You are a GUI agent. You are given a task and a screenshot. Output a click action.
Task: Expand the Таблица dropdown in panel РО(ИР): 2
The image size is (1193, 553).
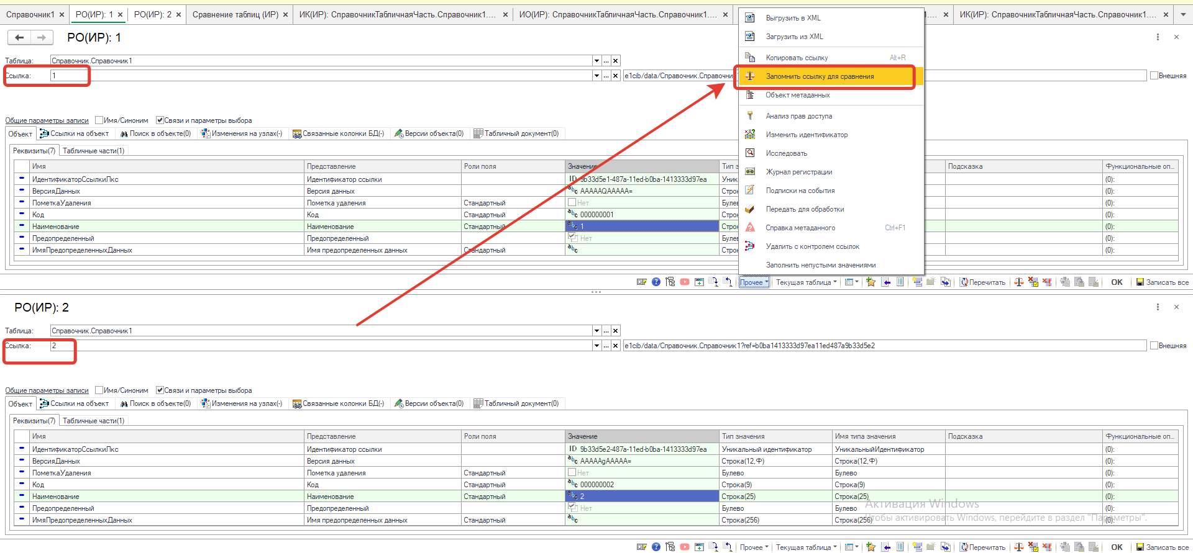point(596,331)
